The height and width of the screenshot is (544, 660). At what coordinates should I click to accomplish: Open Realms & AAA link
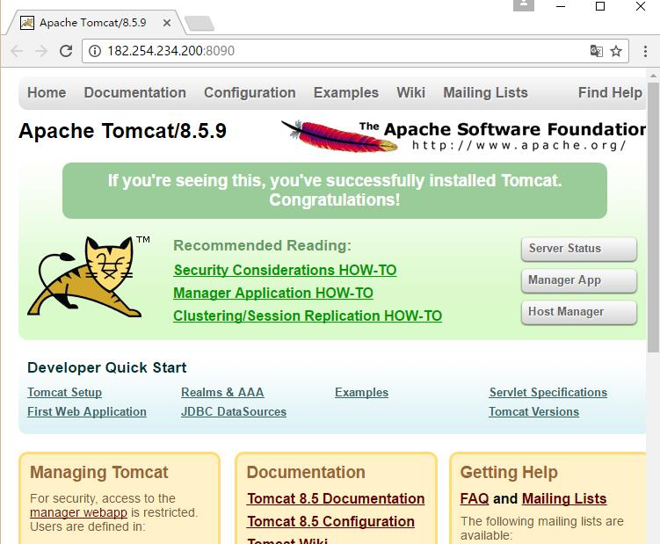coord(222,393)
